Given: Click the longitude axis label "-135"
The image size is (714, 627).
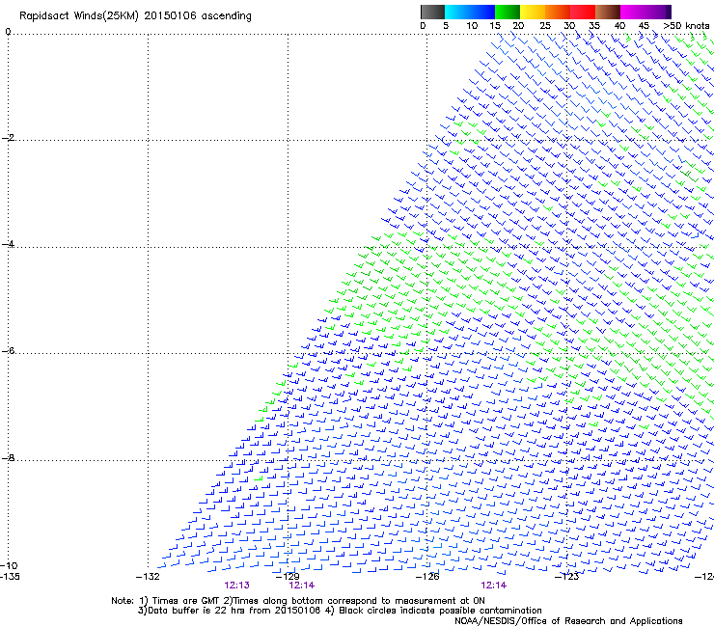Looking at the screenshot, I should [10, 577].
